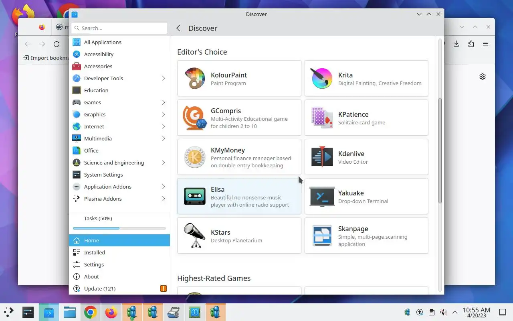Image resolution: width=513 pixels, height=321 pixels.
Task: Click the Highest-Rated Games heading
Action: click(214, 278)
